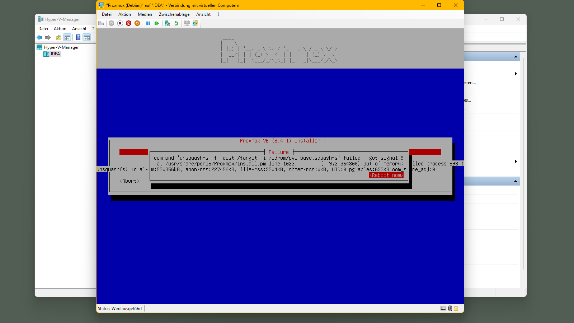Click the blue help question mark icon
This screenshot has height=323, width=574.
point(78,37)
